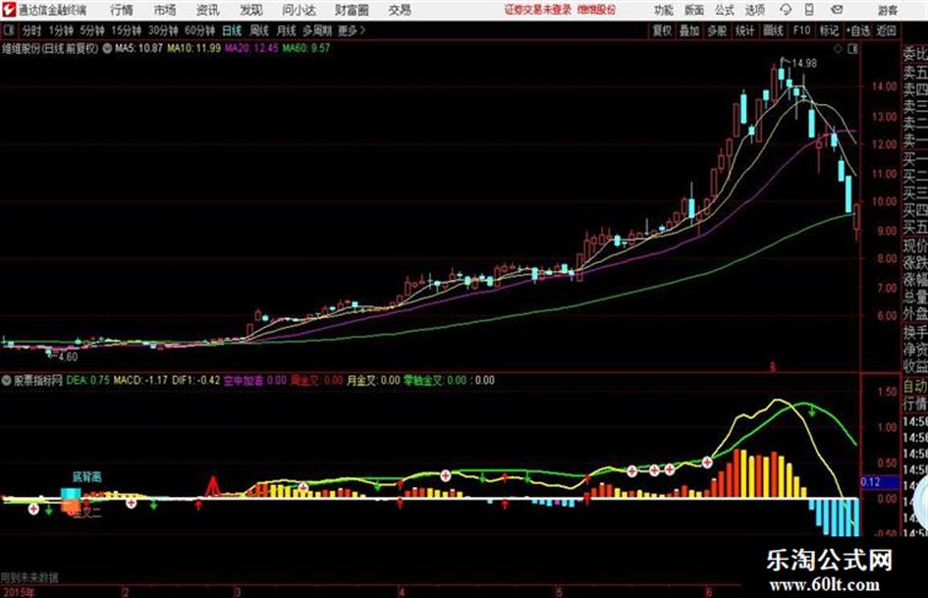This screenshot has width=928, height=598.
Task: Click the 维维股份(日线 前复权) chart title
Action: [x=50, y=48]
